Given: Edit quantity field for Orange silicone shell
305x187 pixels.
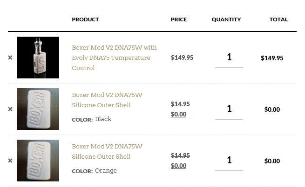Looking at the screenshot, I should (x=229, y=162).
